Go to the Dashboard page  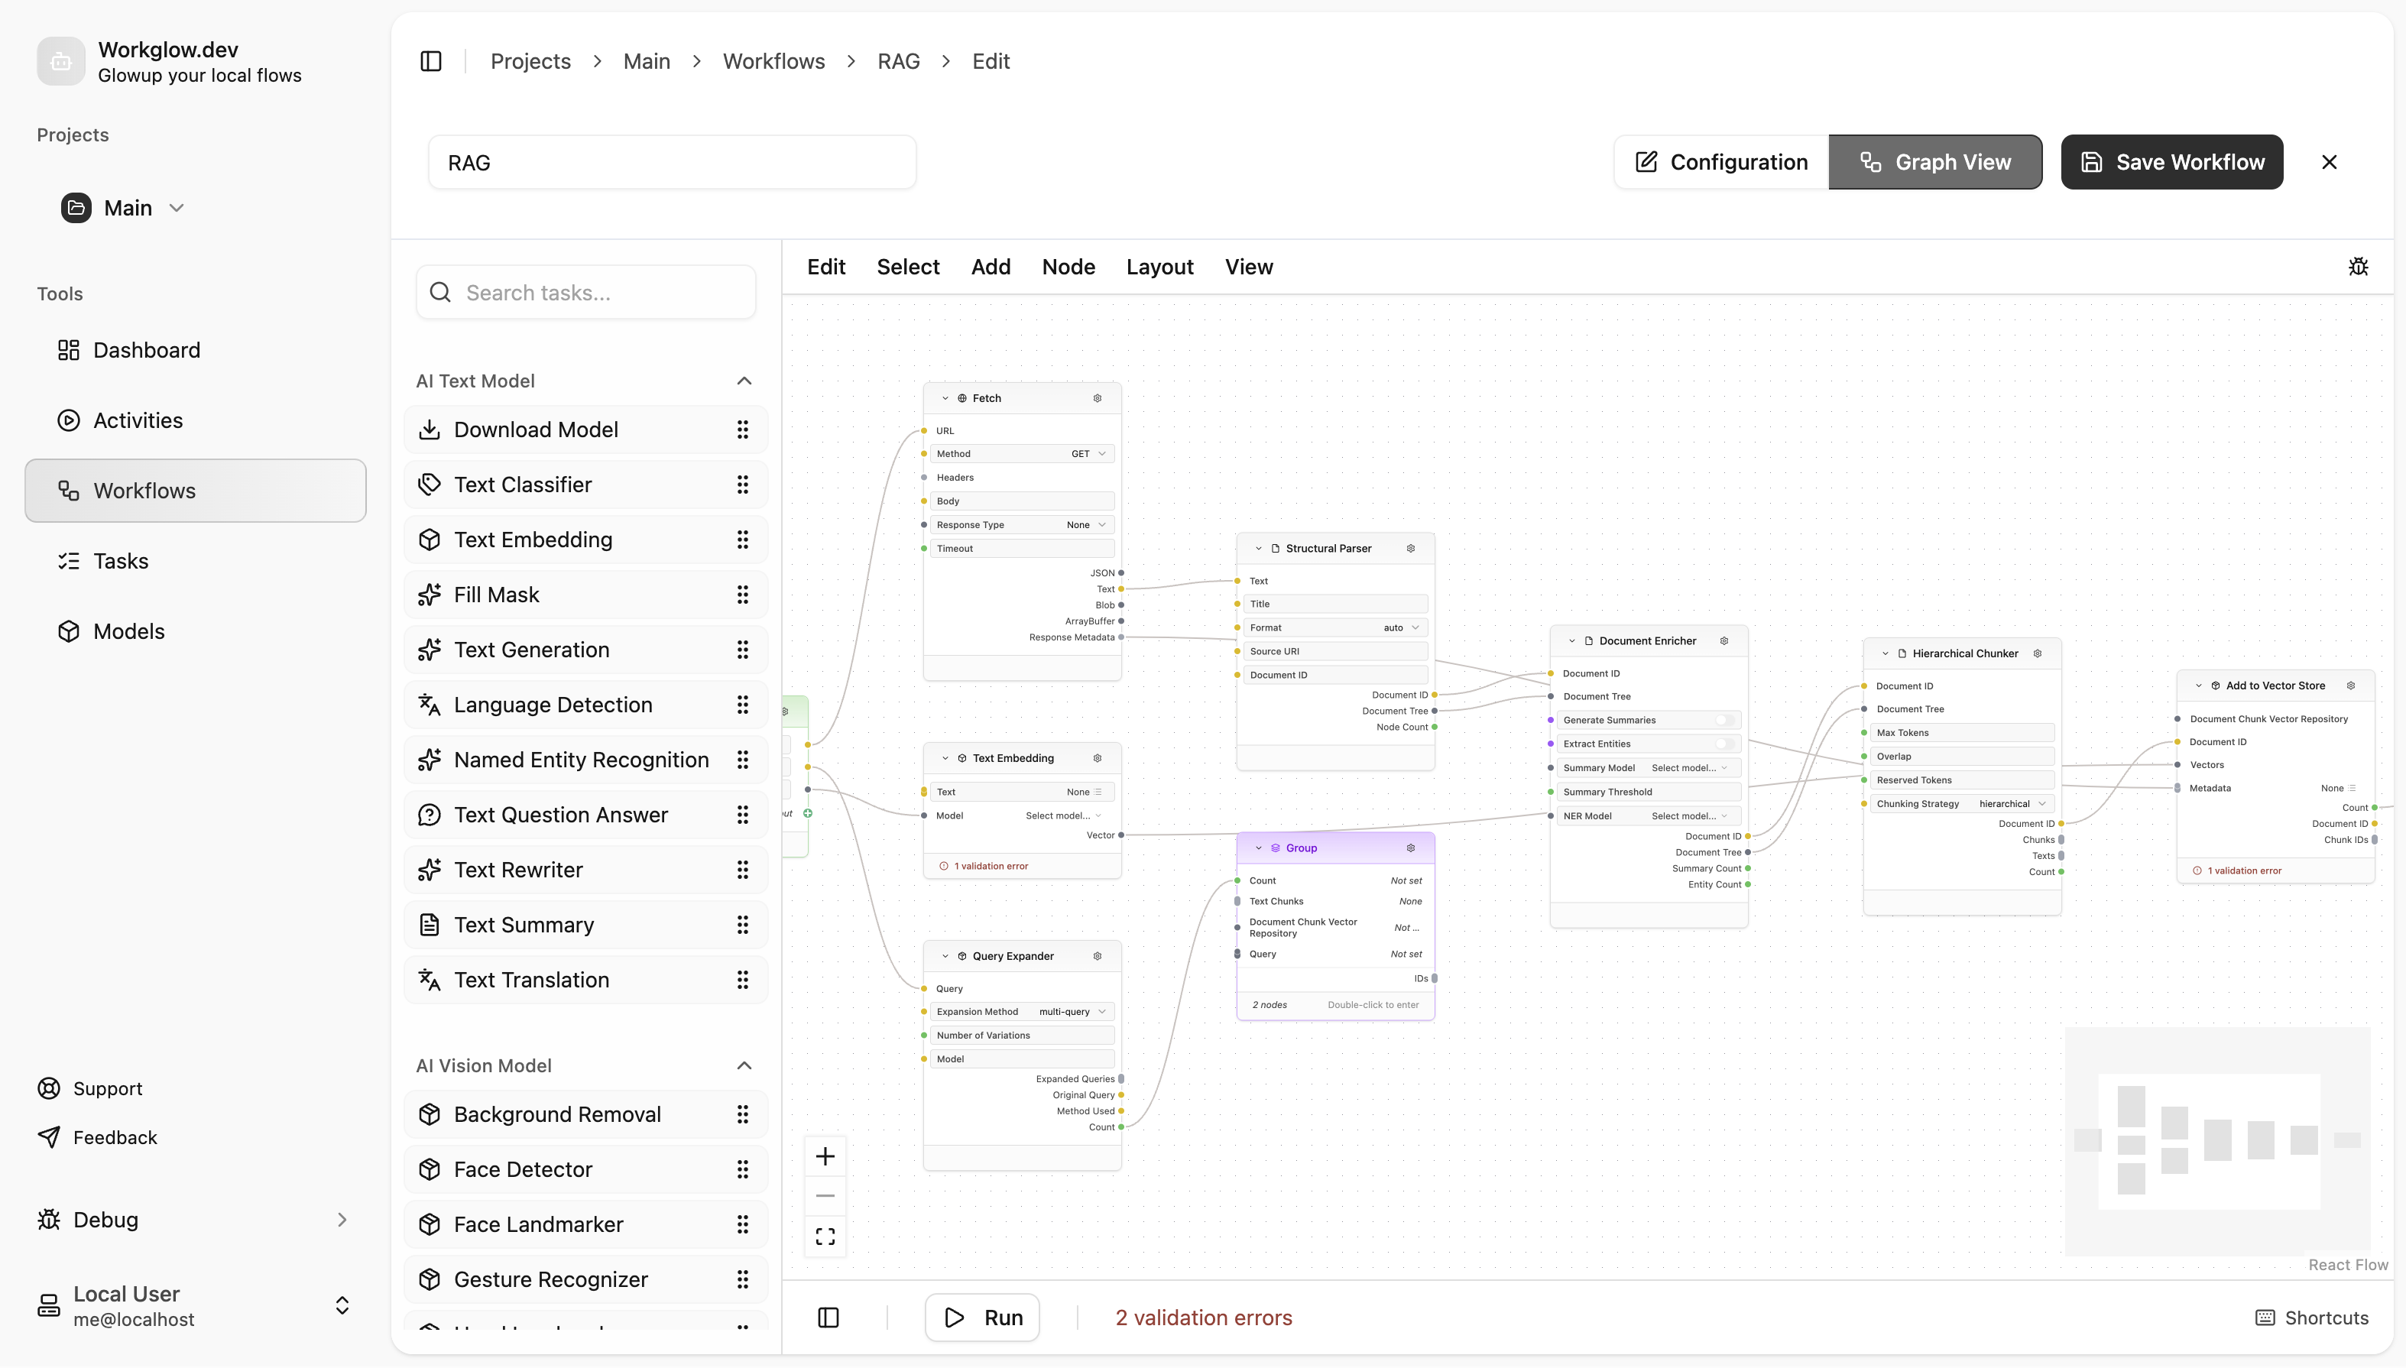coord(196,351)
